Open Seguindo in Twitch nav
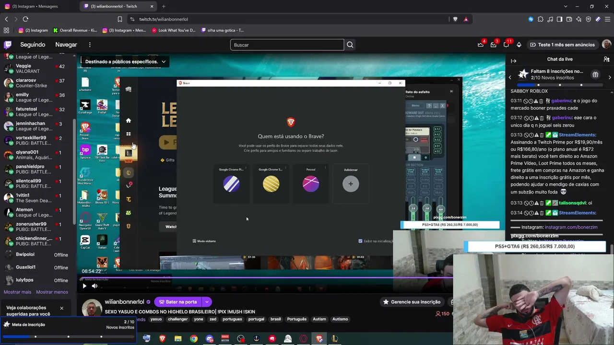 point(33,45)
